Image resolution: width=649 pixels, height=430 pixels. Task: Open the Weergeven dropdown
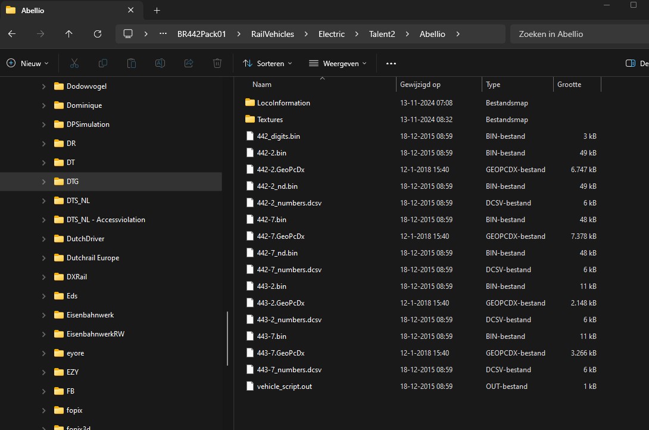pos(338,63)
